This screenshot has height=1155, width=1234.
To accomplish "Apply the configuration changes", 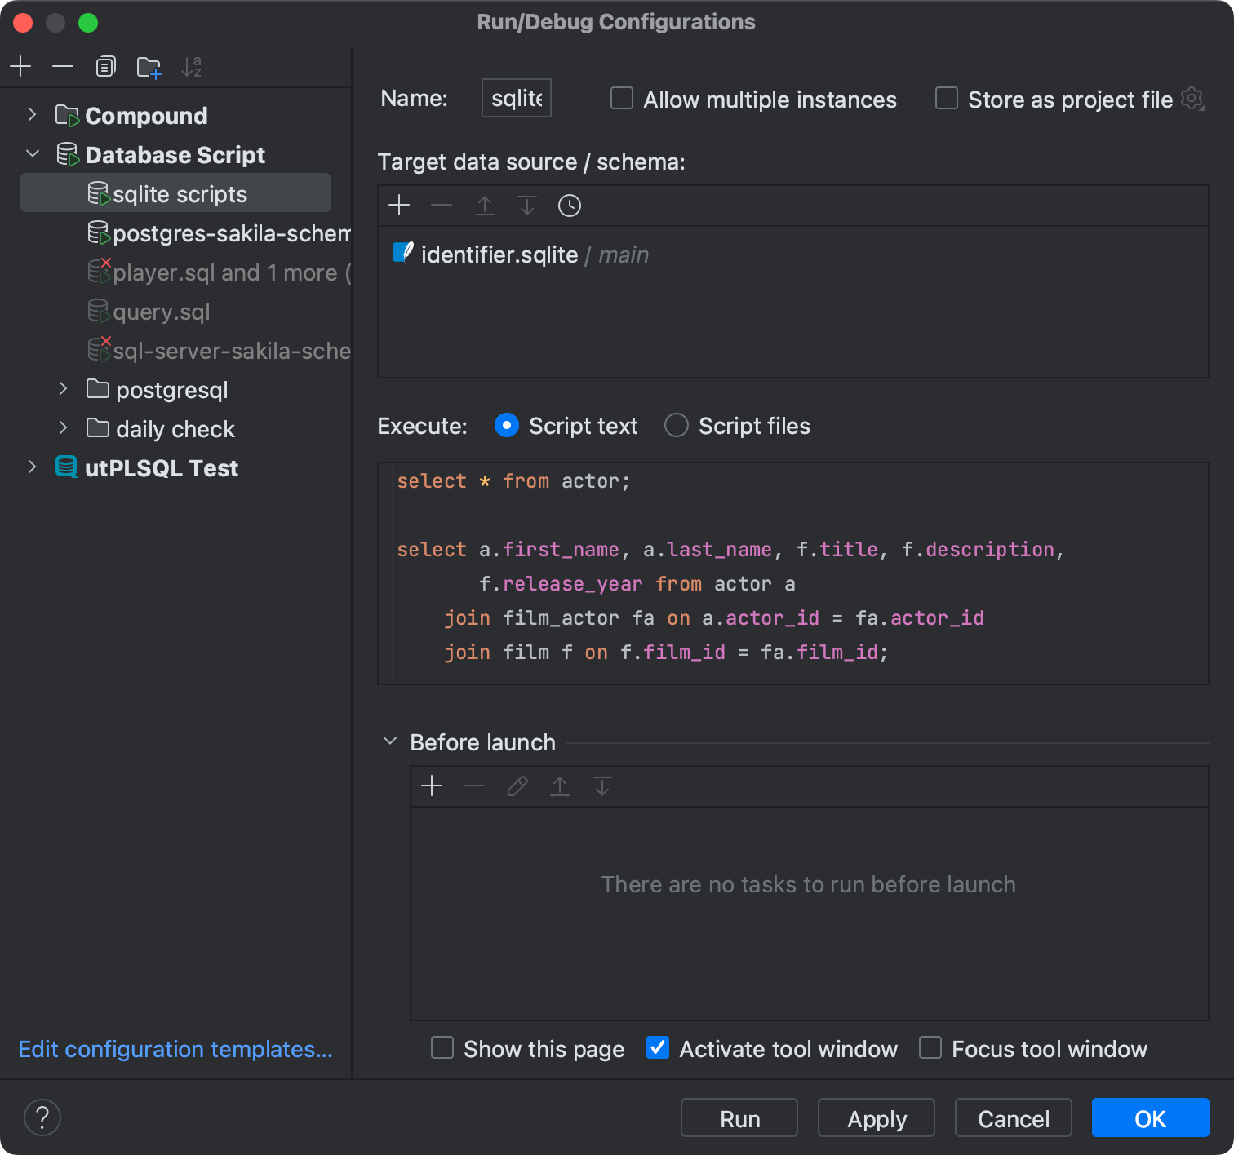I will [x=876, y=1117].
